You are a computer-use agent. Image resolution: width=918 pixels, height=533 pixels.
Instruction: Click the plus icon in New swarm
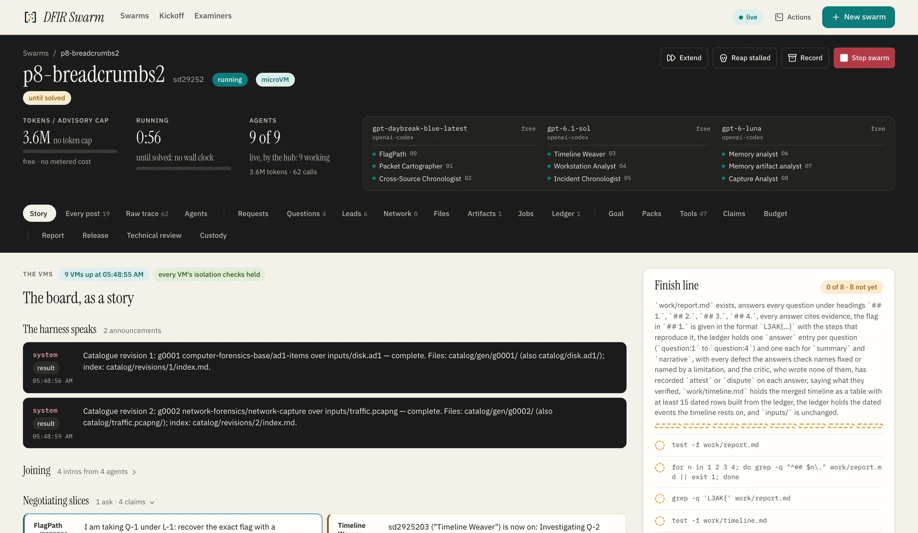coord(836,17)
